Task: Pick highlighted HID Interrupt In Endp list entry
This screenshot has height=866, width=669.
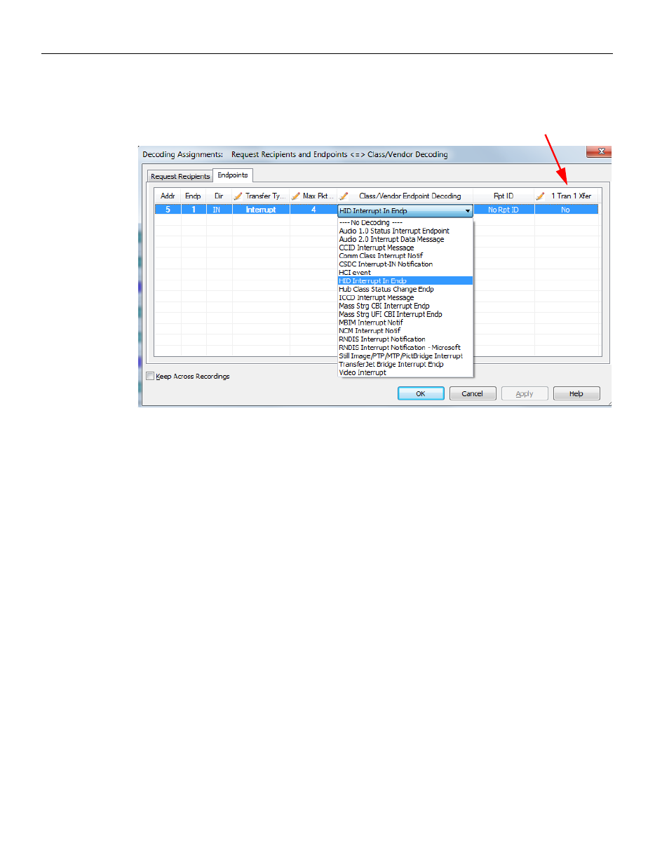Action: tap(405, 280)
